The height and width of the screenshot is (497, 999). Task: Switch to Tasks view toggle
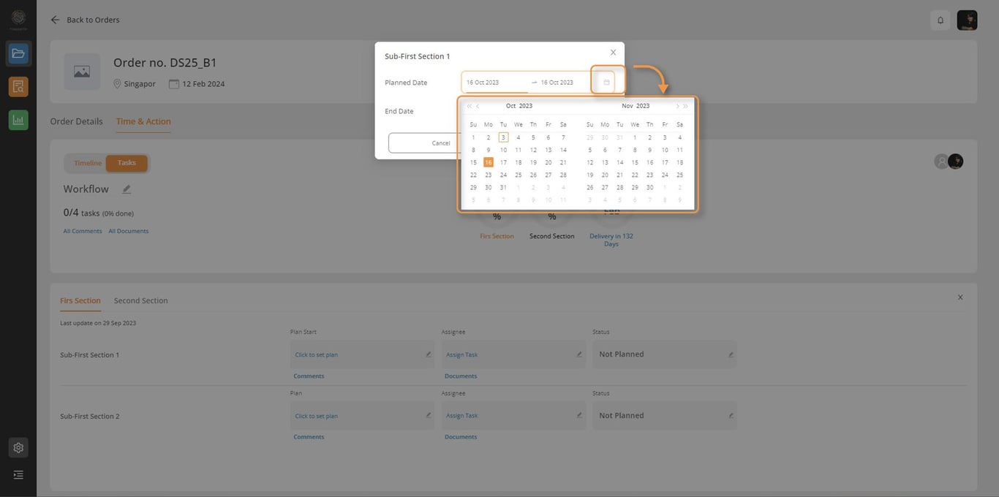click(x=127, y=163)
